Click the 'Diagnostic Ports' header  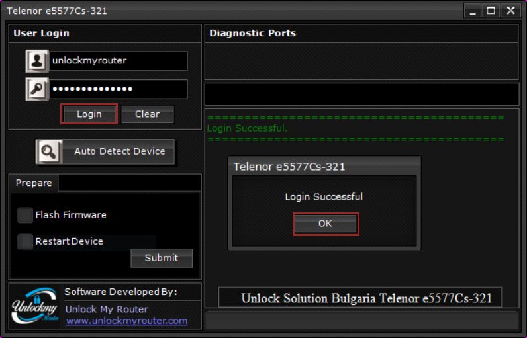pyautogui.click(x=252, y=33)
